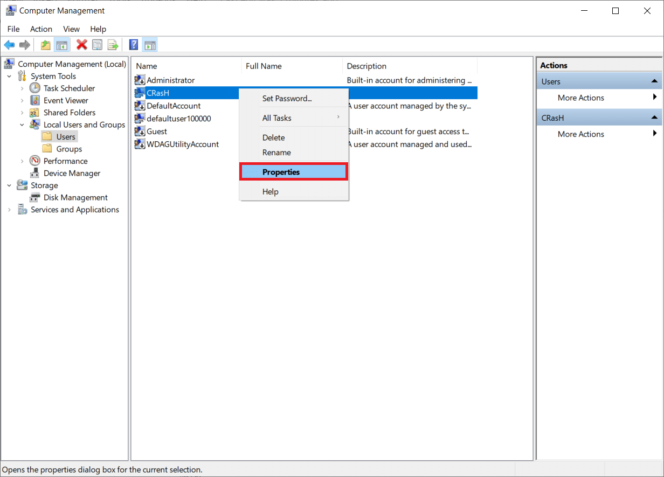The image size is (664, 477).
Task: Open the Action menu in menu bar
Action: pos(41,29)
